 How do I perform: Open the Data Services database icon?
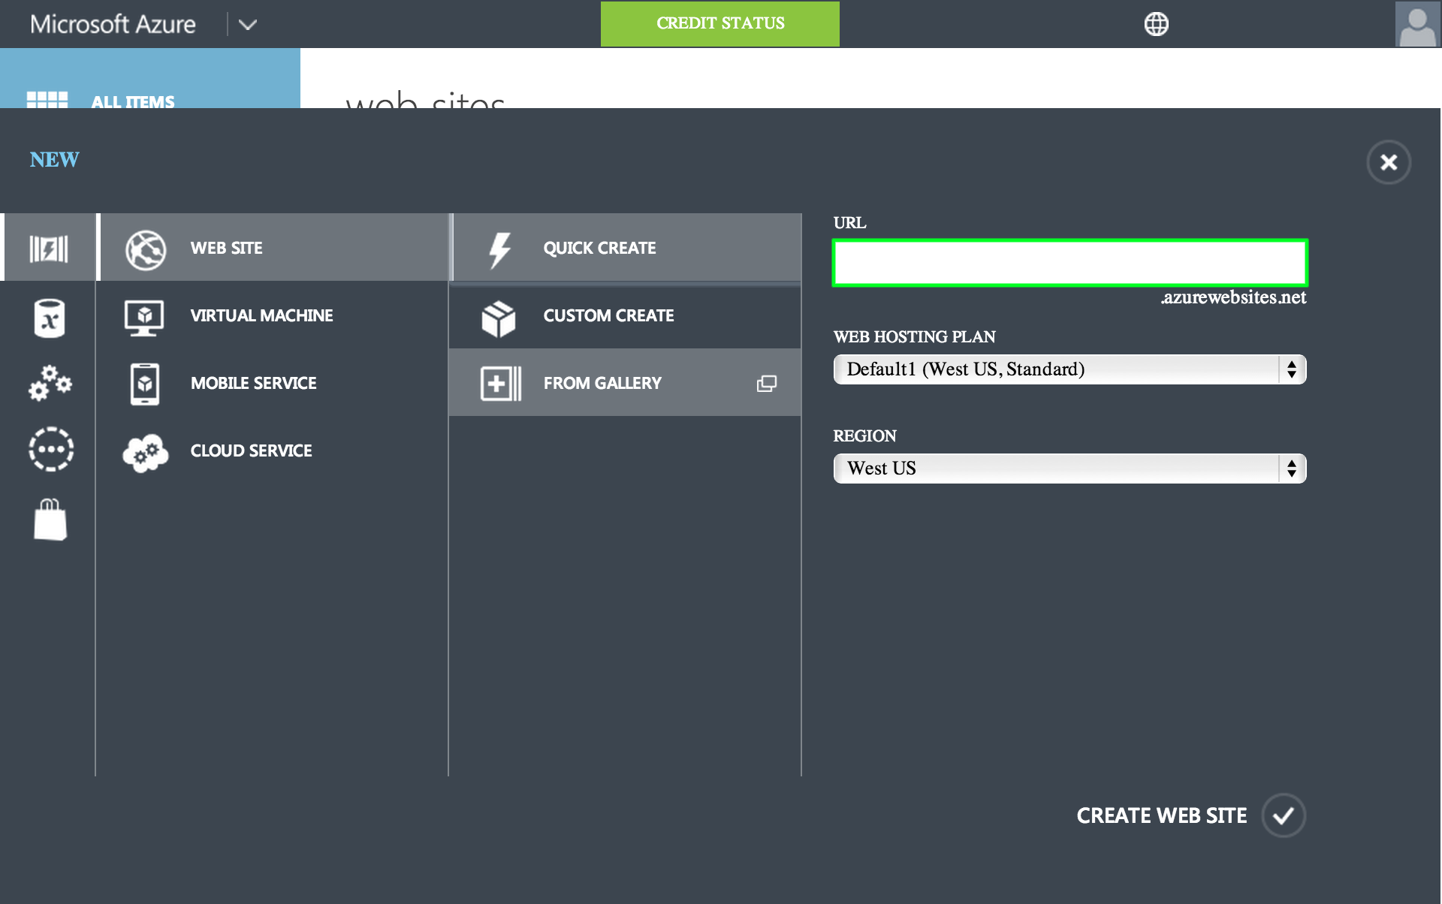pyautogui.click(x=50, y=318)
